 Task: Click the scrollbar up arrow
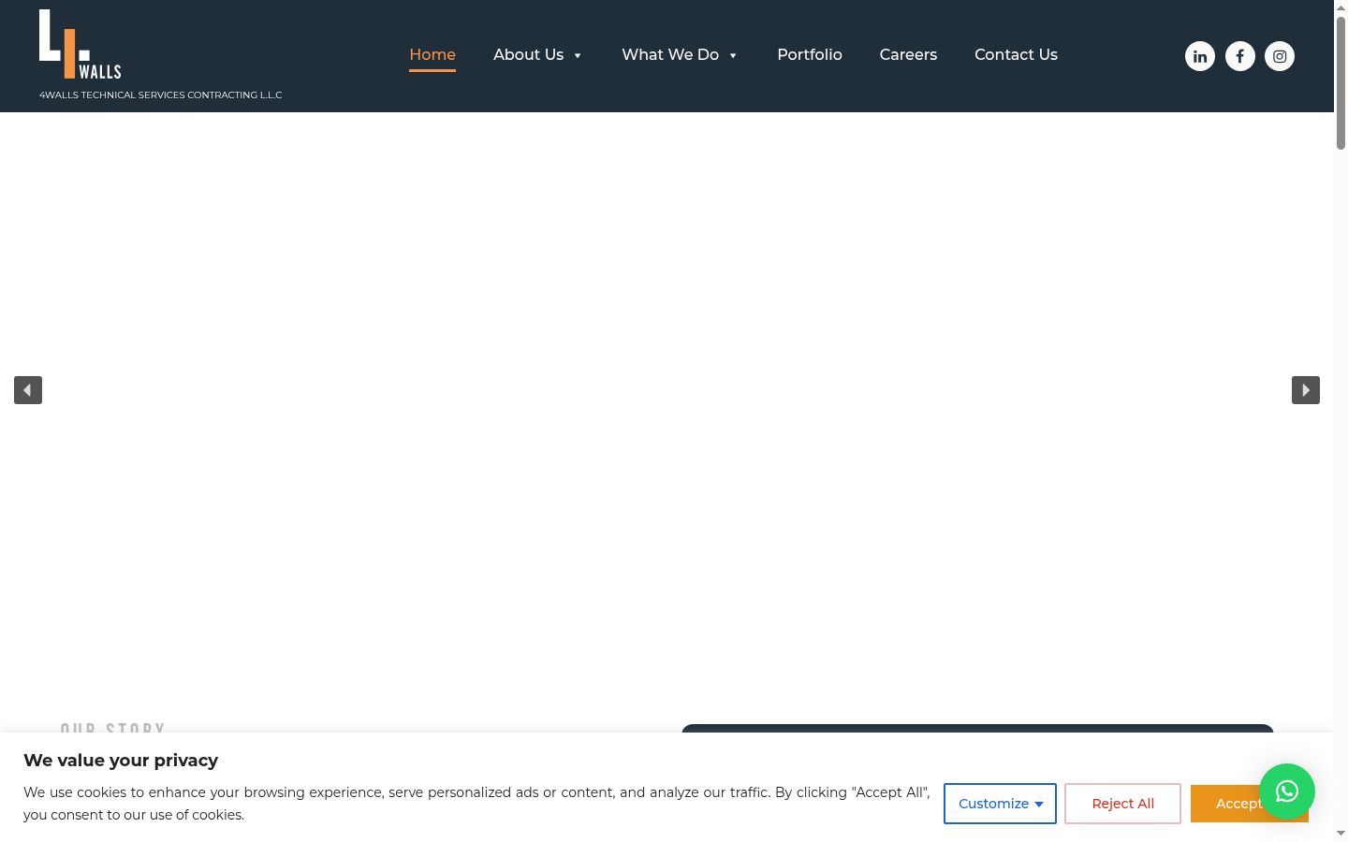pyautogui.click(x=1341, y=7)
